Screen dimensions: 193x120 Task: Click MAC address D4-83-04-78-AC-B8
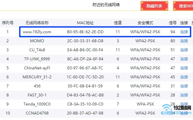pyautogui.click(x=85, y=95)
